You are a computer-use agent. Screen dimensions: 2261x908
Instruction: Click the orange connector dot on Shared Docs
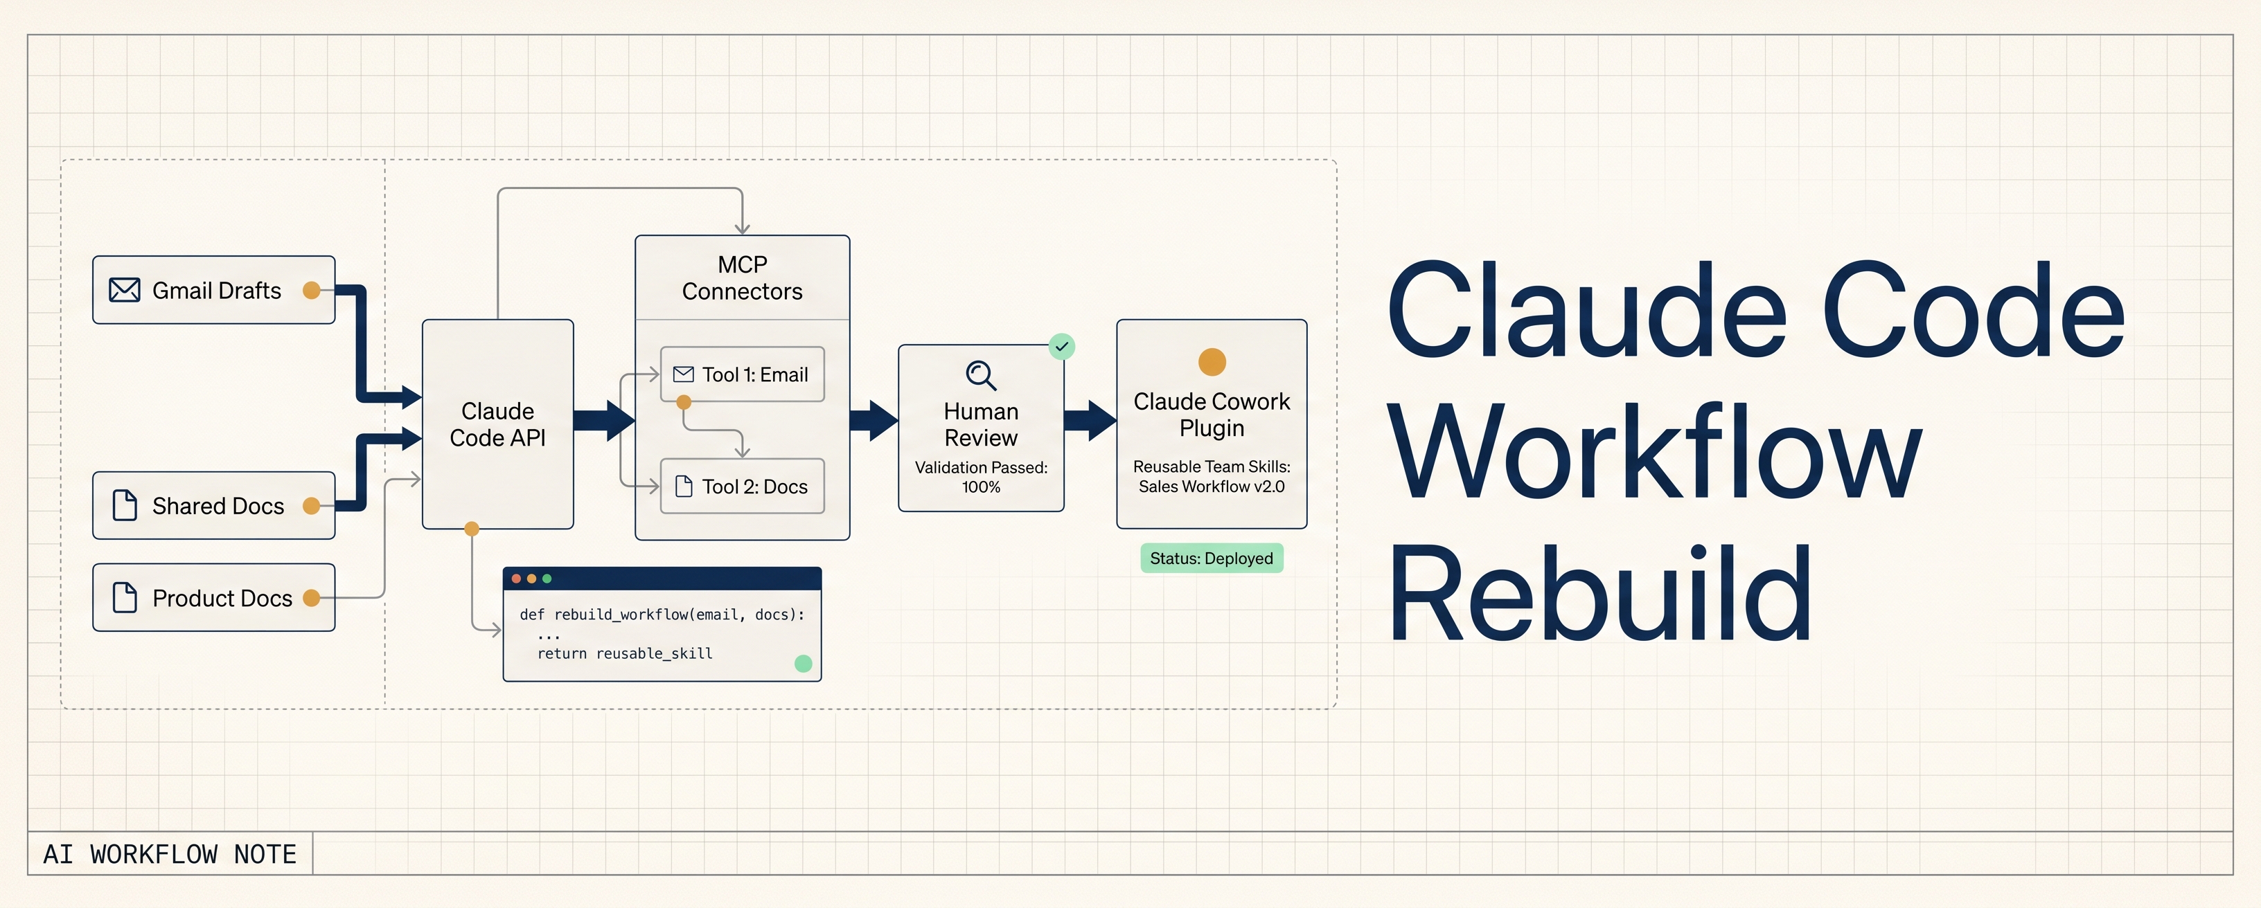click(x=311, y=506)
